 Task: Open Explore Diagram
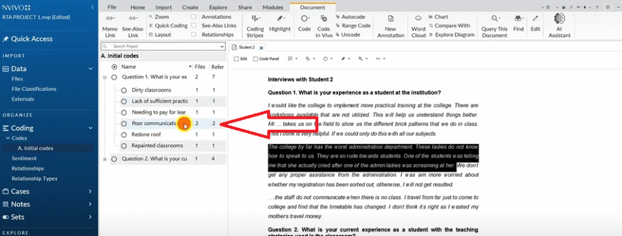451,35
